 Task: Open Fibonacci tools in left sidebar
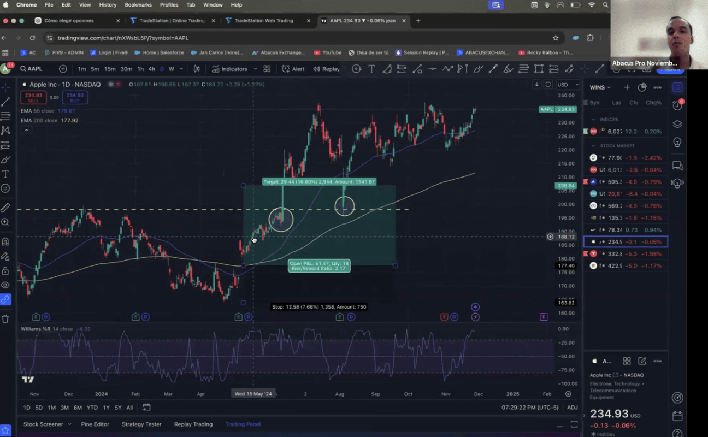tap(5, 116)
